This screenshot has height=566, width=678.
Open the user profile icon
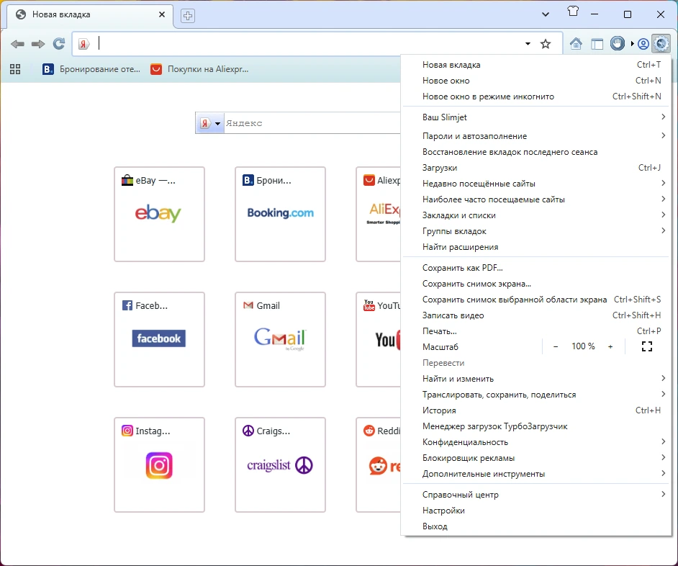pos(643,44)
